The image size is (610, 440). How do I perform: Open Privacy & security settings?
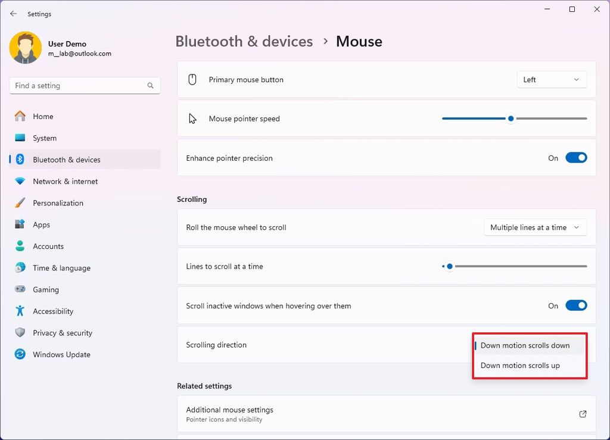pos(61,333)
